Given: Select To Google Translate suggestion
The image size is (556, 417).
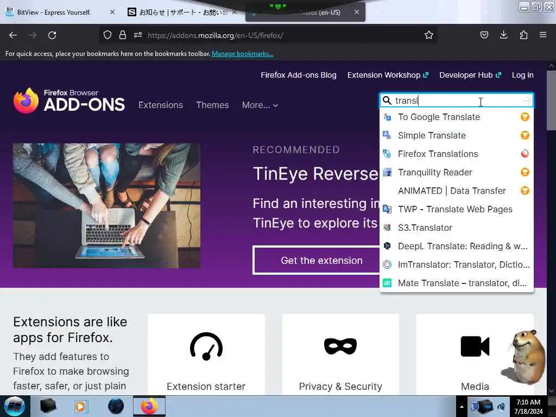Looking at the screenshot, I should [456, 117].
